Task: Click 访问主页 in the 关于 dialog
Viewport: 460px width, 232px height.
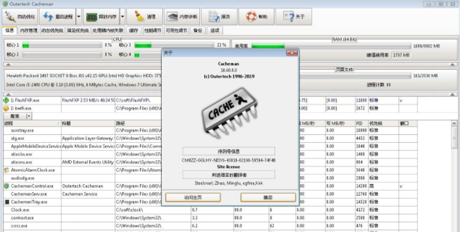Action: click(x=193, y=197)
